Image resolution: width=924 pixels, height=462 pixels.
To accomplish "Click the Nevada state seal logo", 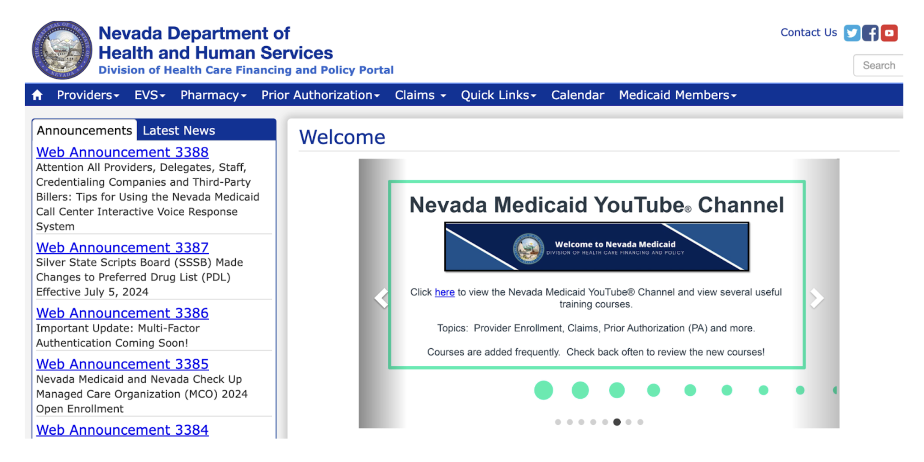I will pyautogui.click(x=62, y=50).
